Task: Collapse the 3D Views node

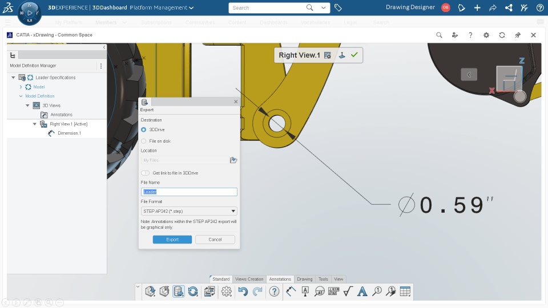Action: [27, 106]
